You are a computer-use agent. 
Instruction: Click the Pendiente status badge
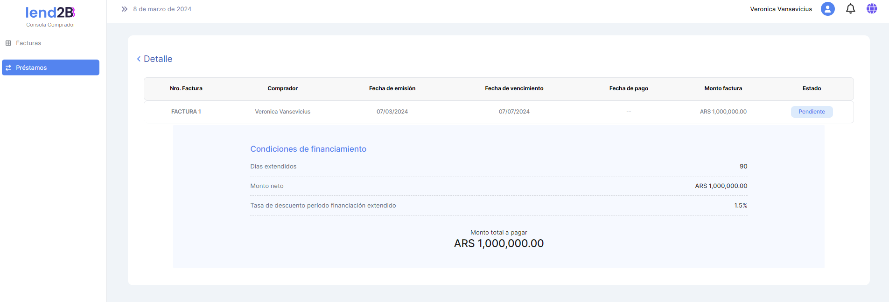click(x=812, y=112)
